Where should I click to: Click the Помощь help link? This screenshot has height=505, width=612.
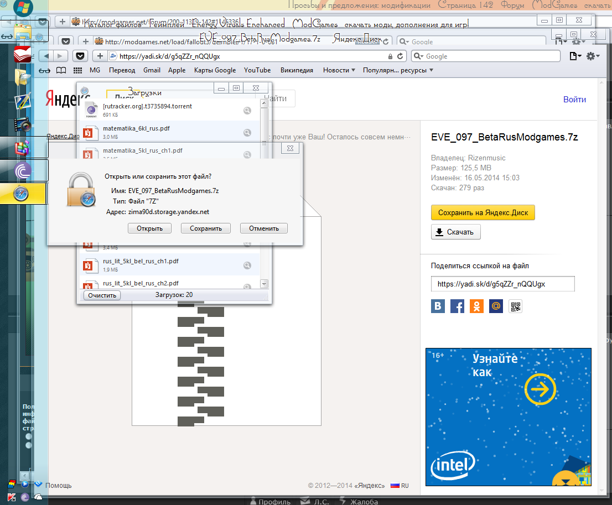pos(58,486)
